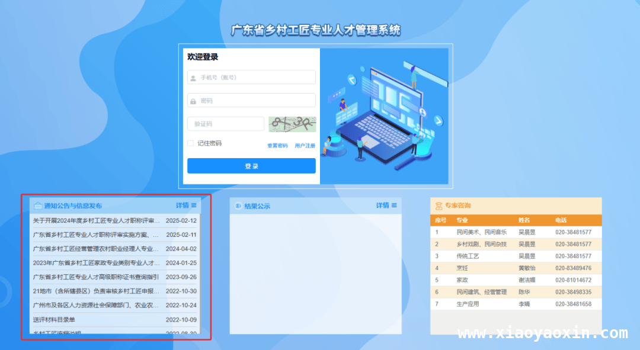Open notice 关于开展2024年度乡村工匠专业人才职称评审
The width and height of the screenshot is (640, 350).
pos(97,221)
